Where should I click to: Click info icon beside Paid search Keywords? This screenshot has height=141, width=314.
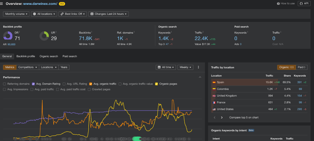[248, 32]
